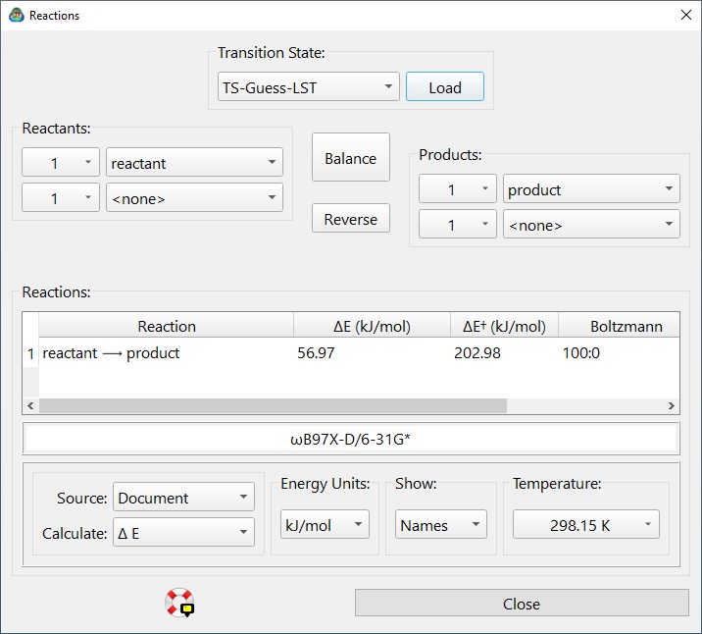The height and width of the screenshot is (634, 702).
Task: Open the first product coefficient dropdown
Action: [x=458, y=188]
